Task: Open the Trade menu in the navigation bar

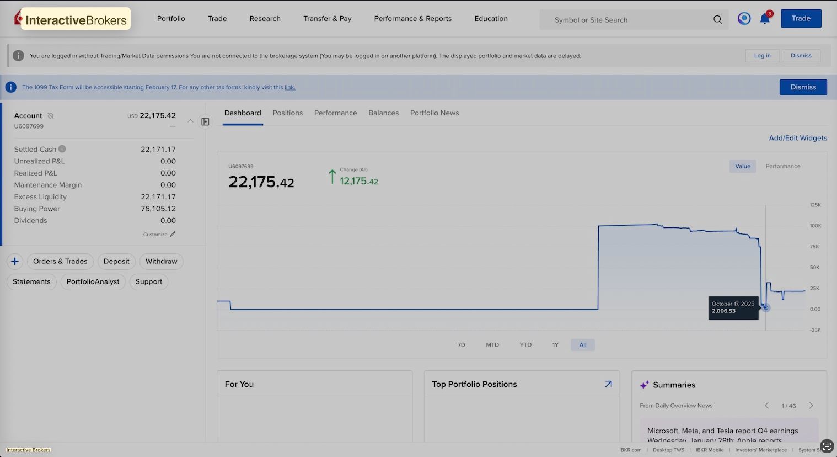Action: (x=217, y=19)
